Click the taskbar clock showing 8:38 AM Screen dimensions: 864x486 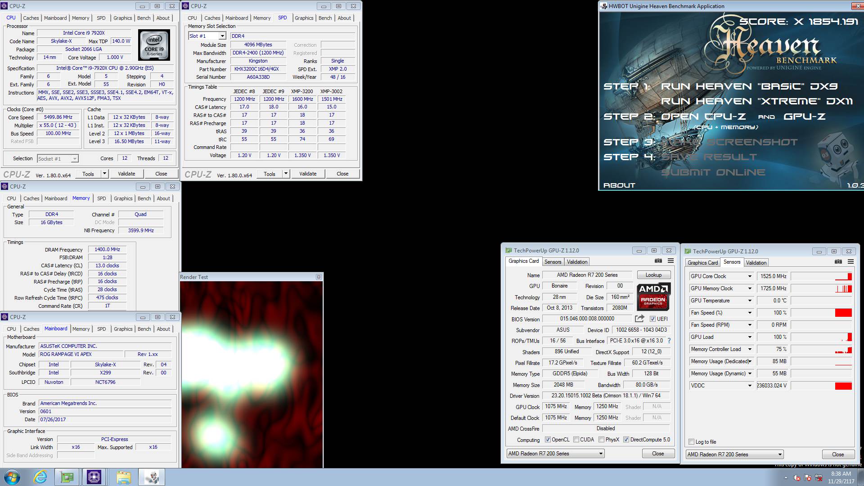(x=841, y=477)
